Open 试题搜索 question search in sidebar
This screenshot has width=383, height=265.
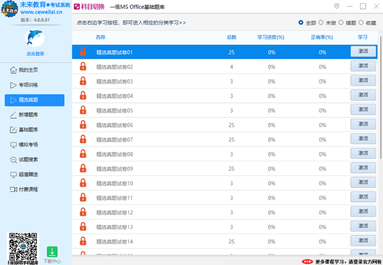(x=28, y=160)
